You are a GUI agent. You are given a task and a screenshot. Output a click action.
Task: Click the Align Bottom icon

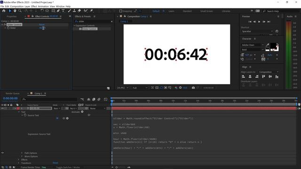click(x=277, y=77)
